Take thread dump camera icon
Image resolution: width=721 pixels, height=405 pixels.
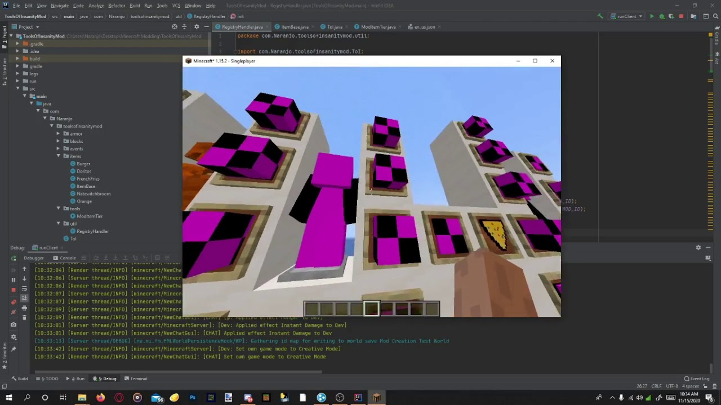14,325
